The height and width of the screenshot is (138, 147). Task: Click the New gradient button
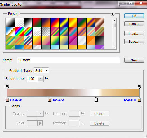click(134, 60)
